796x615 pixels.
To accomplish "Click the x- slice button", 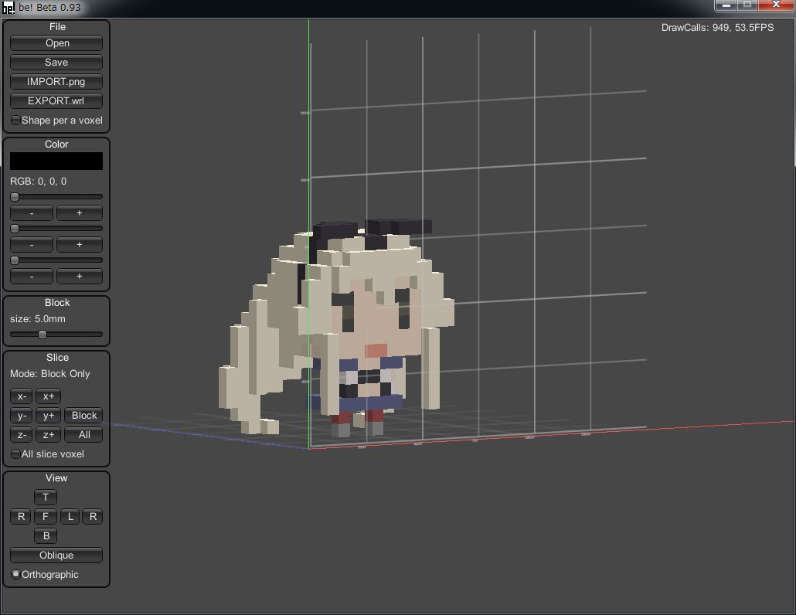I will pyautogui.click(x=22, y=396).
